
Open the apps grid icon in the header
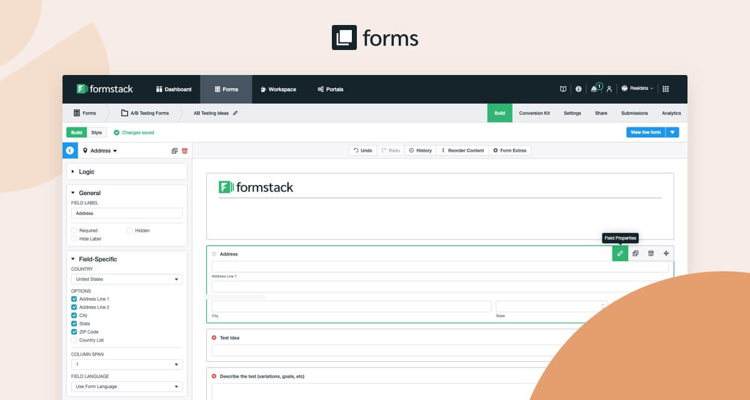click(x=666, y=89)
